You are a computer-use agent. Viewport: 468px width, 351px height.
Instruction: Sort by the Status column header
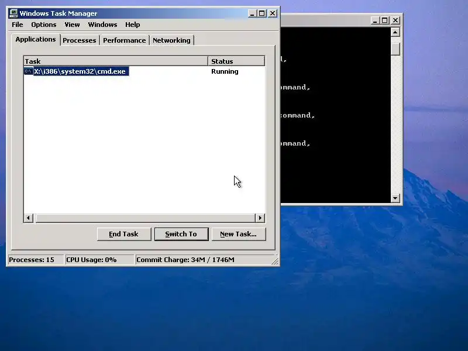236,61
